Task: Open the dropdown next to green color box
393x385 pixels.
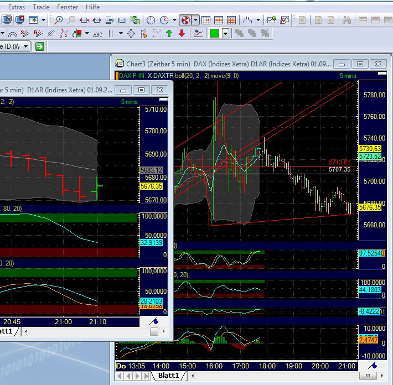Action: [226, 34]
